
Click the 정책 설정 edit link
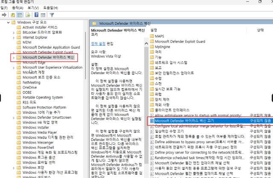point(98,43)
